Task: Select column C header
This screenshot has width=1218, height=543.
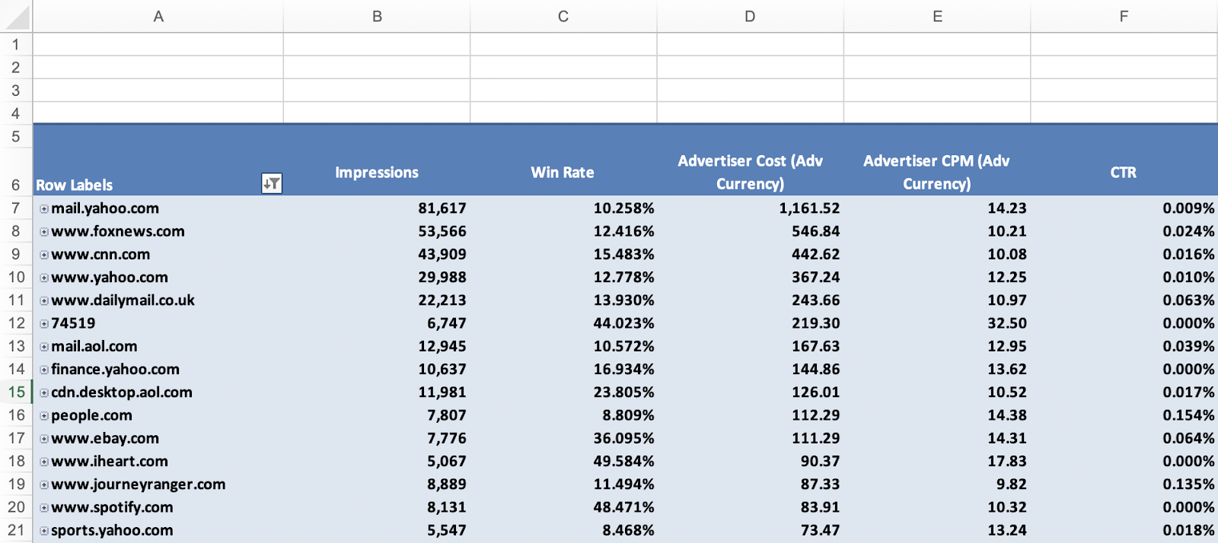Action: coord(563,16)
